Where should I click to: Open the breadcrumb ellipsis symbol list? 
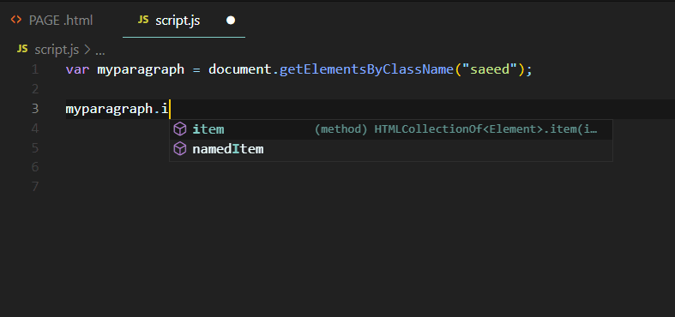coord(99,51)
